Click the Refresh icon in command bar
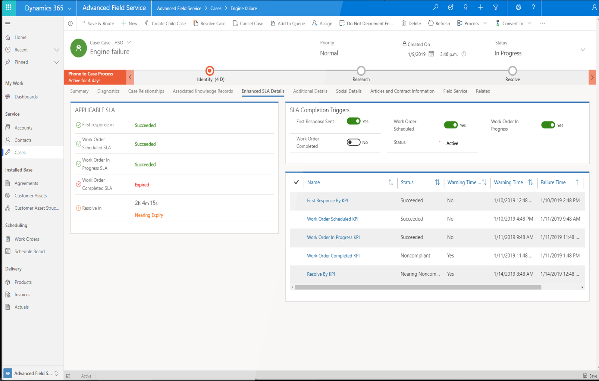This screenshot has height=381, width=599. (431, 23)
